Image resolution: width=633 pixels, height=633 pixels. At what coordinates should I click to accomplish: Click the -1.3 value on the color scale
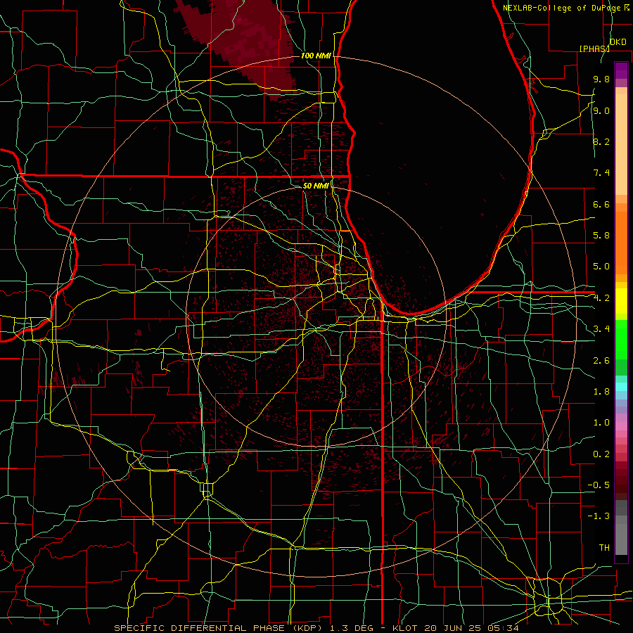click(599, 516)
